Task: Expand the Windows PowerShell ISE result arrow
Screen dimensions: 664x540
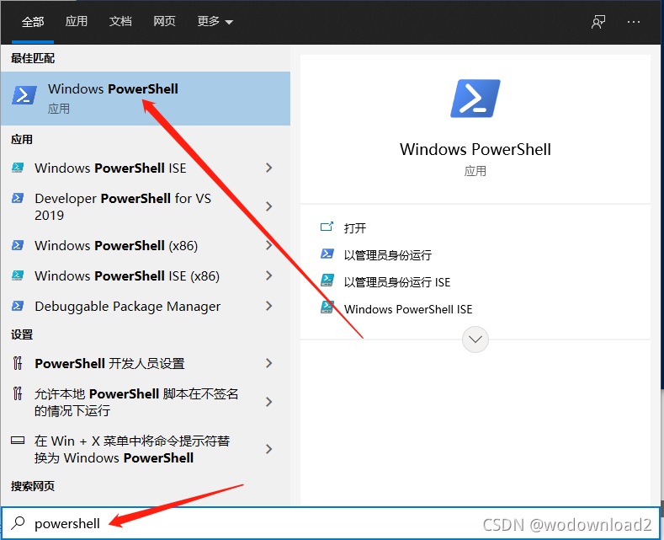Action: point(268,168)
